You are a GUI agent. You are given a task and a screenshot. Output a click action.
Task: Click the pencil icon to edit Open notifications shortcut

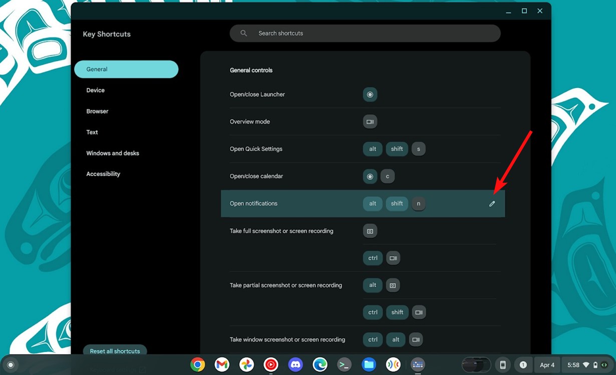click(492, 203)
